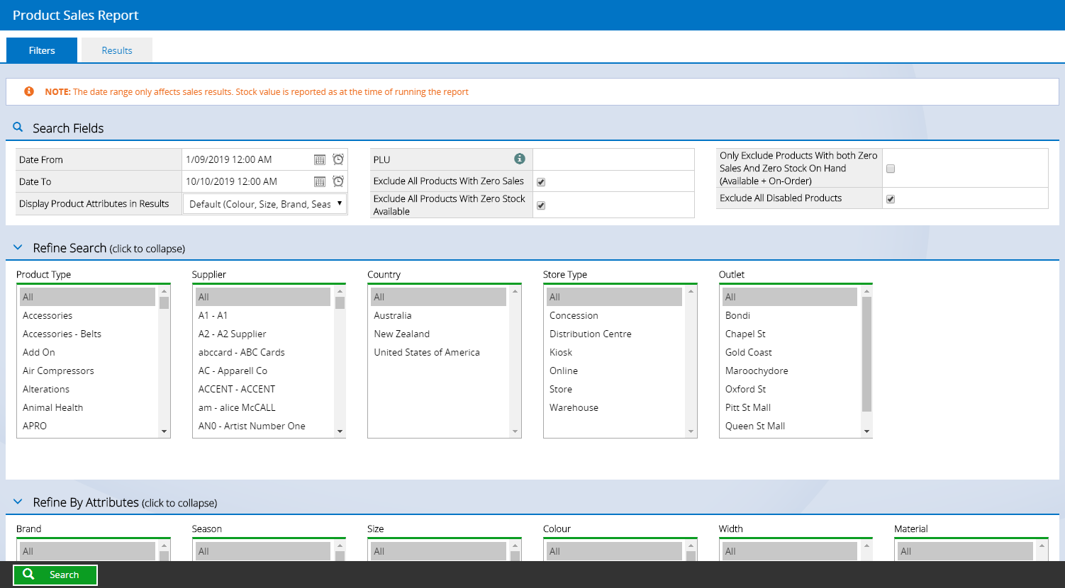Select Pitt St Mall outlet
Screen dimensions: 1065x588
point(790,407)
